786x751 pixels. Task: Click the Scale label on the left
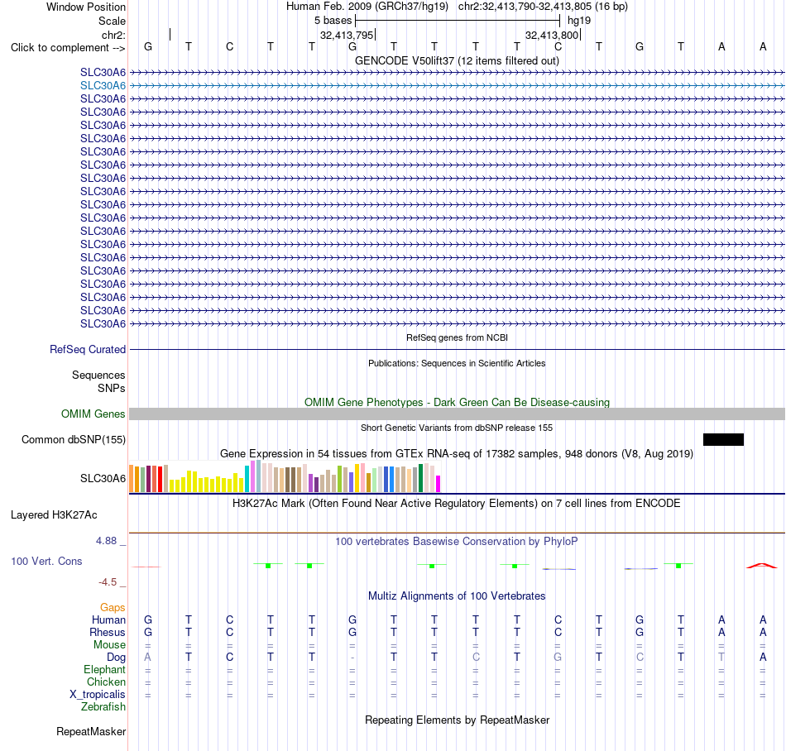click(112, 21)
